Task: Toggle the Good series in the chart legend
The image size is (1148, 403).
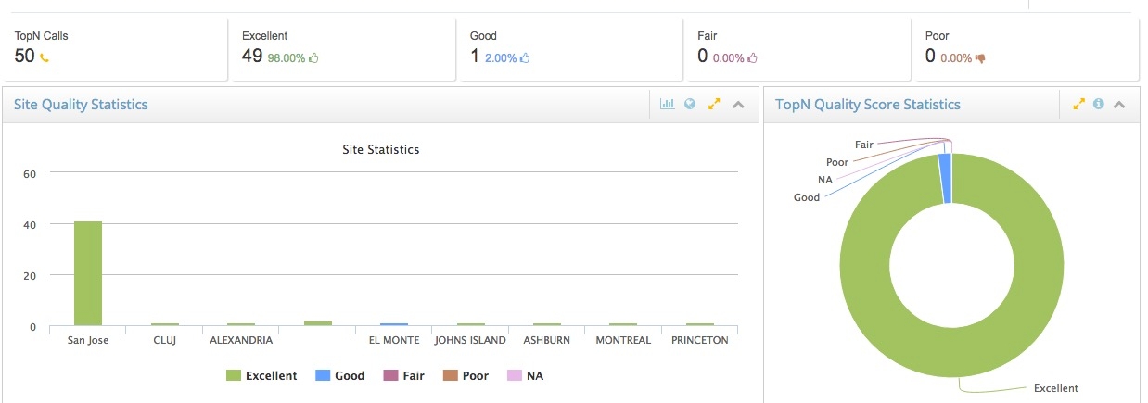Action: click(x=340, y=376)
